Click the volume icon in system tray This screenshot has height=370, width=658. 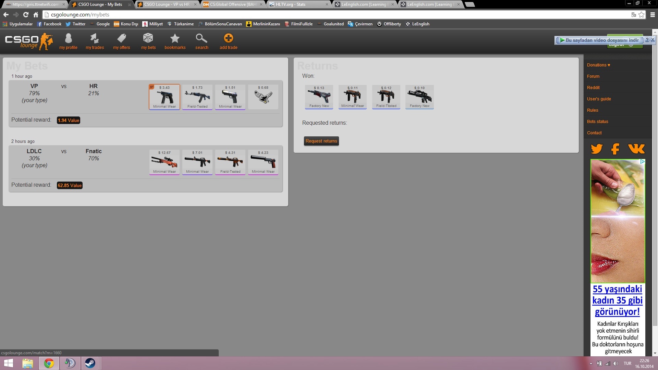click(616, 363)
